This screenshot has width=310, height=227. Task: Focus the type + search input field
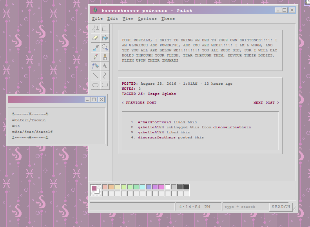coord(246,207)
